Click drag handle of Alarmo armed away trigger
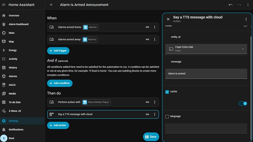253x142 pixels. (x=147, y=39)
